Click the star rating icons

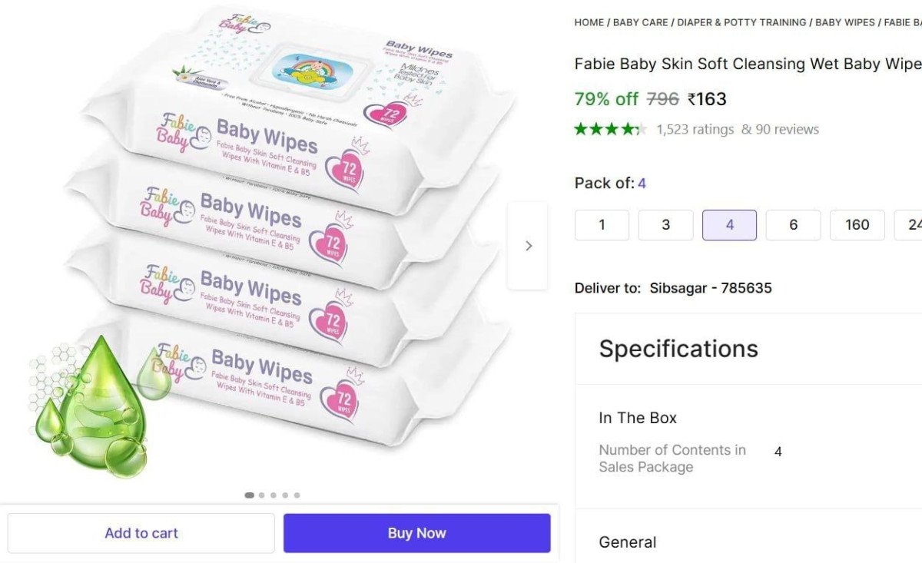[610, 129]
